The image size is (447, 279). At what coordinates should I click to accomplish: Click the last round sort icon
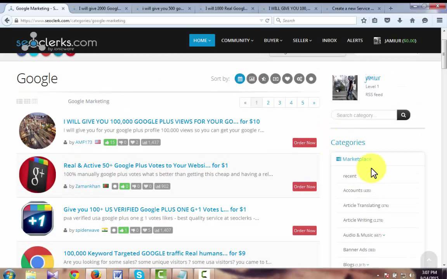[x=311, y=79]
